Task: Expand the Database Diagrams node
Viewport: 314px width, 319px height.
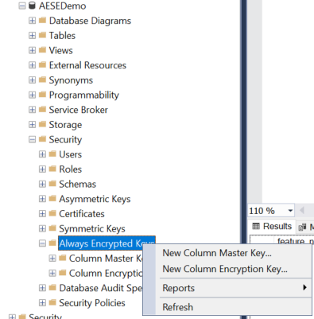Action: pos(32,21)
